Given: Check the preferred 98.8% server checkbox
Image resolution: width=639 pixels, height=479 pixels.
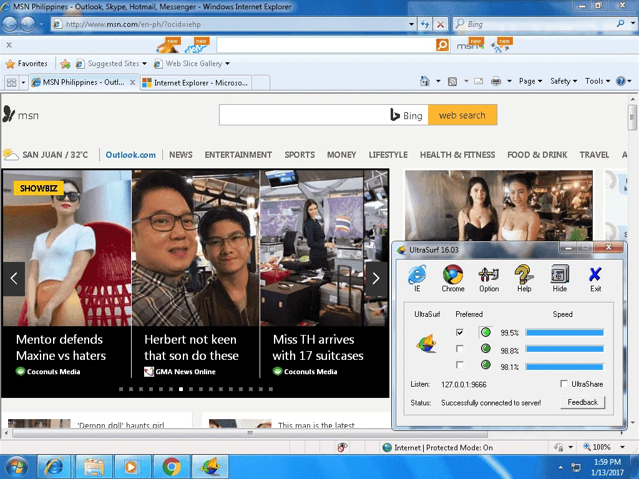Looking at the screenshot, I should 460,349.
